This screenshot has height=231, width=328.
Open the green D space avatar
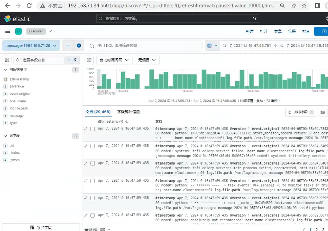pyautogui.click(x=18, y=31)
